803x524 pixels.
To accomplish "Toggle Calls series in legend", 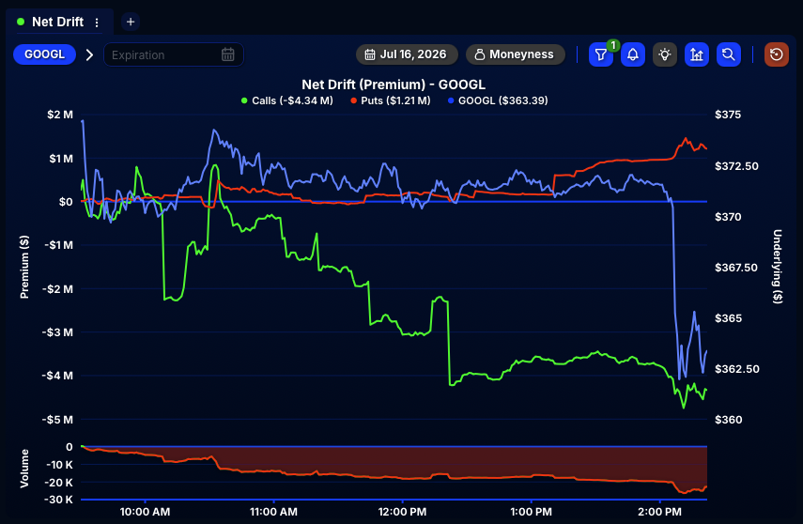I will click(287, 100).
